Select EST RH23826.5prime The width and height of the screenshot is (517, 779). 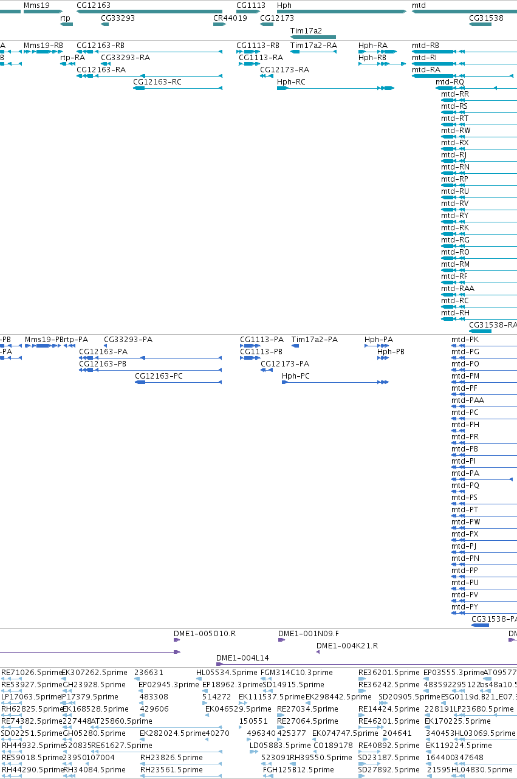(x=171, y=758)
